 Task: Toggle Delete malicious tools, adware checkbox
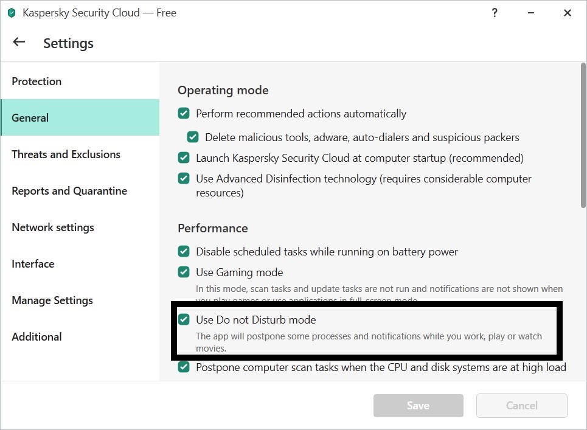(x=193, y=137)
